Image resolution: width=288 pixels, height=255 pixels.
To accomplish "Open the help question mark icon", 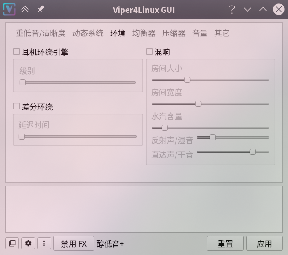I will point(232,9).
